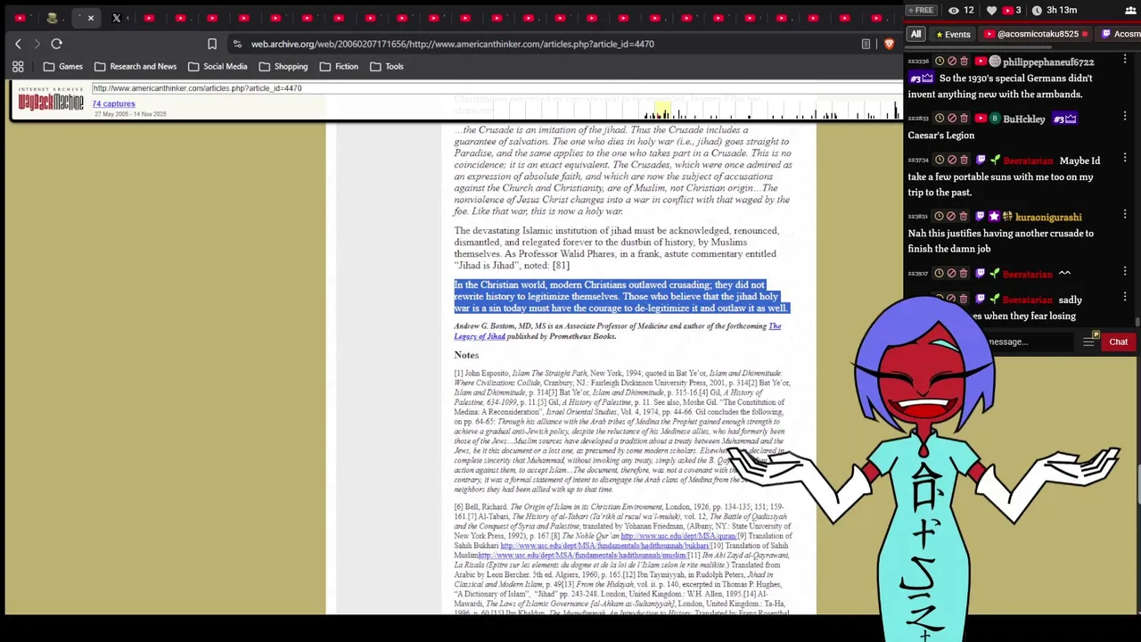Timeout kuraonigurashi using the clock icon
1141x642 pixels.
(x=939, y=217)
